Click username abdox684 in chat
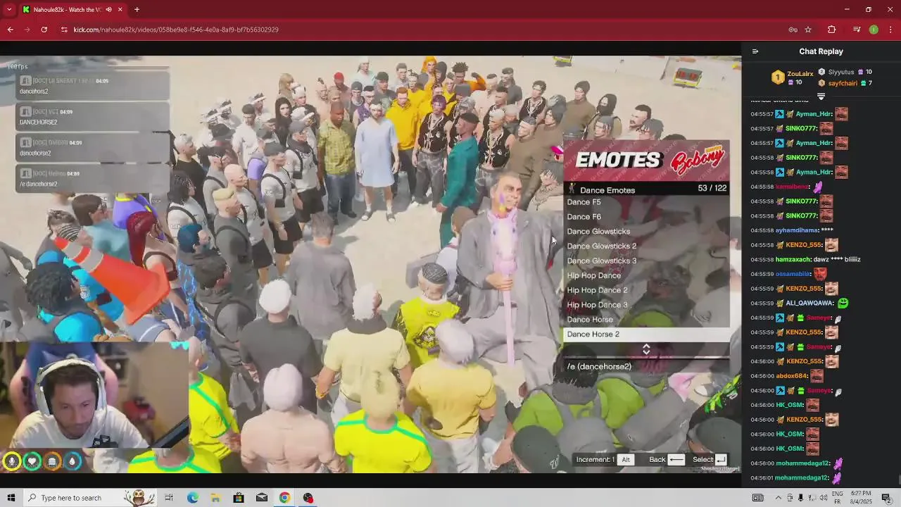 click(791, 376)
